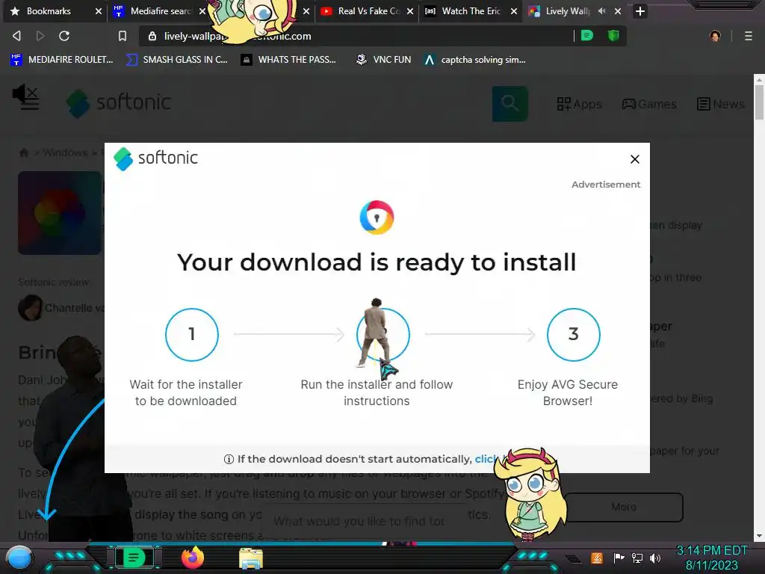Open the browser hamburger menu

coord(748,36)
